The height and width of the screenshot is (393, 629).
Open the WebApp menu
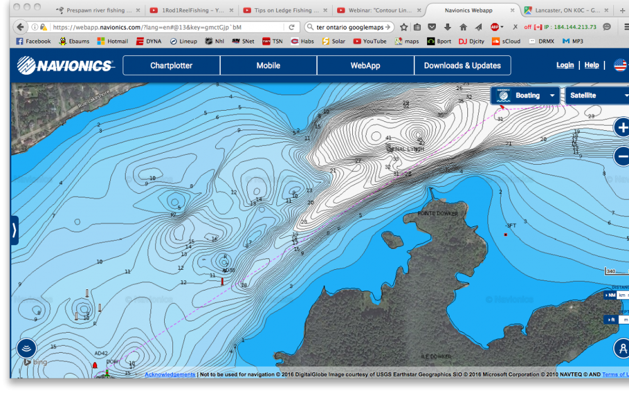(365, 65)
